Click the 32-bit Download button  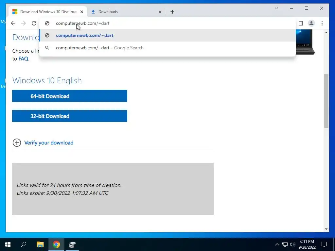(70, 116)
